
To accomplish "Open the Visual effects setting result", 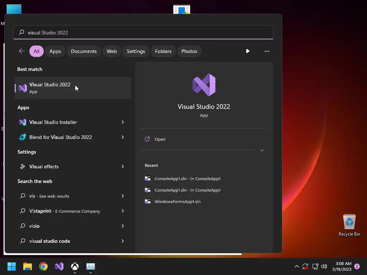I will (x=73, y=167).
